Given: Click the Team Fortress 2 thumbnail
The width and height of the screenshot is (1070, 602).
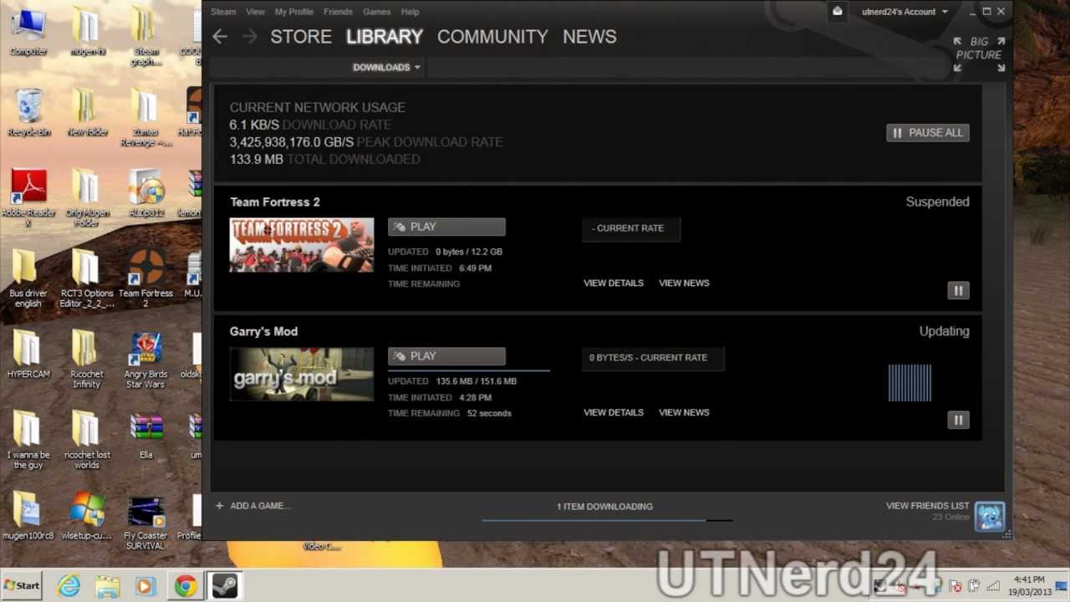Looking at the screenshot, I should [302, 245].
